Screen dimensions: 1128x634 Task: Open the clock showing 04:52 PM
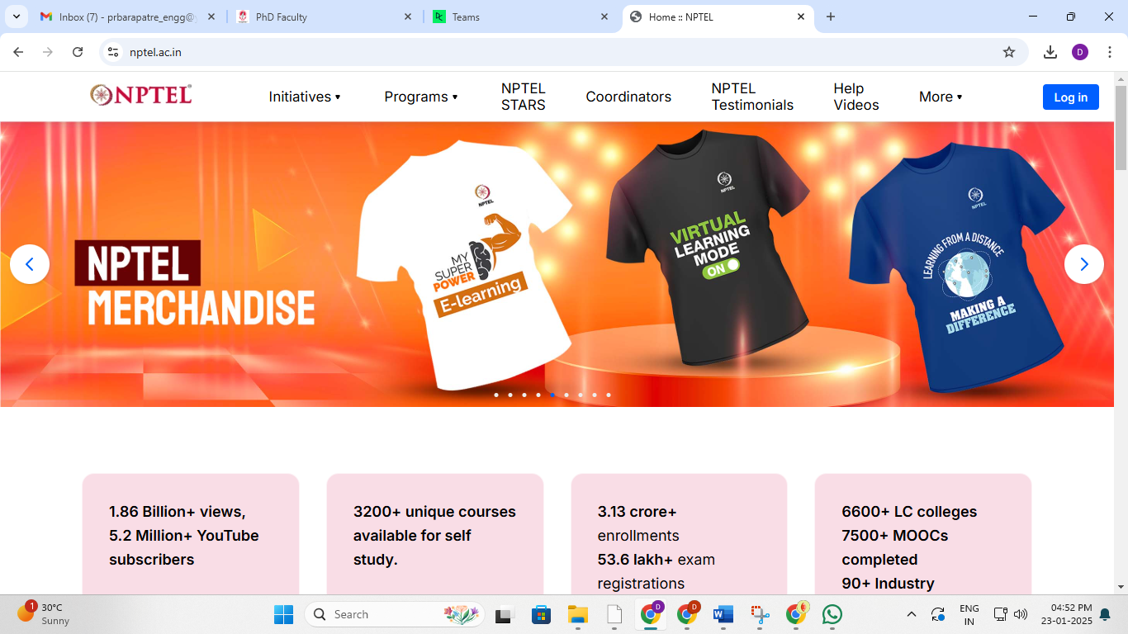tap(1066, 614)
